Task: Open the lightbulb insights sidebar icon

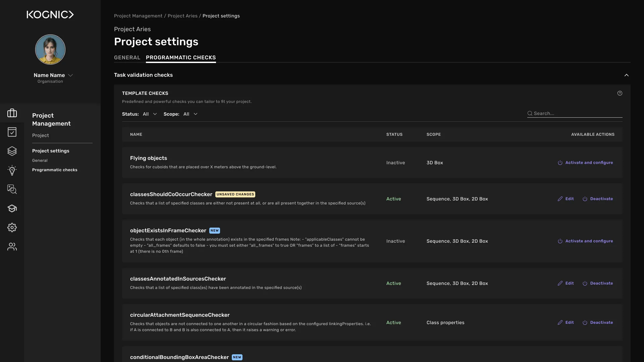Action: (x=12, y=170)
